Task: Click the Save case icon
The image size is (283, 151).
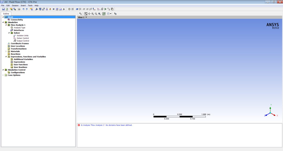Action: click(3, 9)
